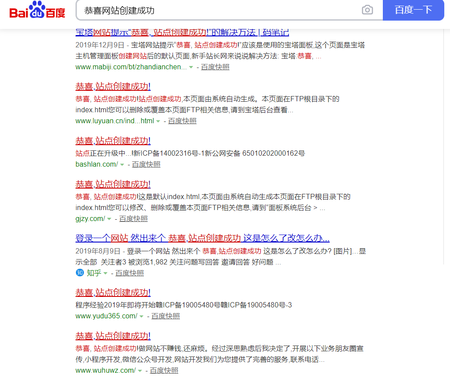Click the blue Zhihu 知 icon

pos(80,273)
